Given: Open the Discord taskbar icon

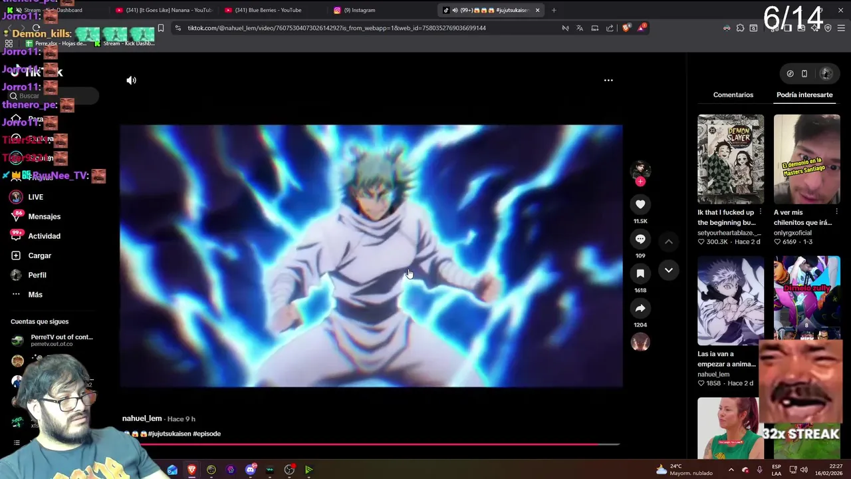Looking at the screenshot, I should (x=251, y=470).
